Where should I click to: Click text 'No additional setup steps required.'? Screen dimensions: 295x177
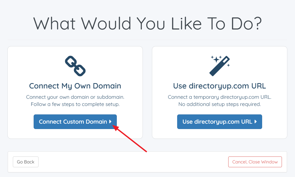[220, 104]
